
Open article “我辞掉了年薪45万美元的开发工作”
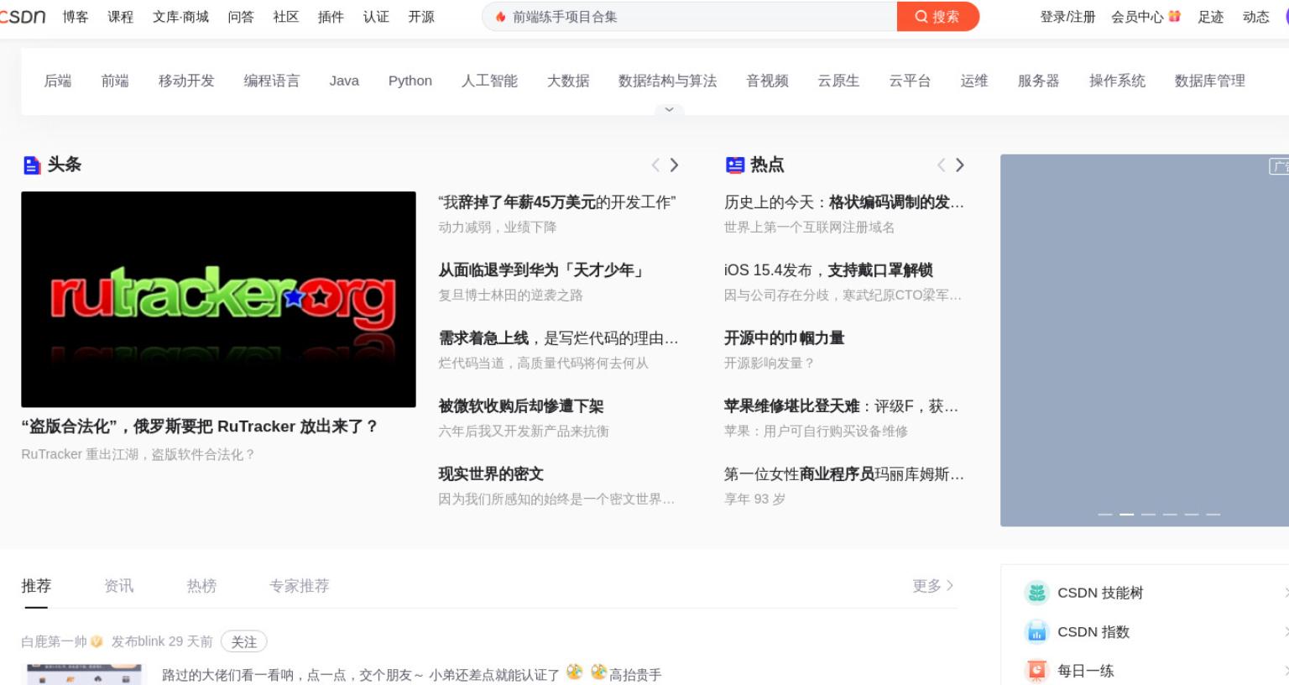[x=557, y=202]
